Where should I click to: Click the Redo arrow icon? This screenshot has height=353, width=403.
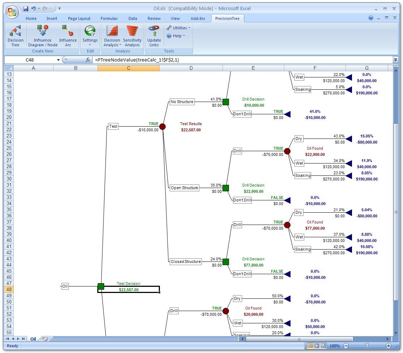pos(45,8)
